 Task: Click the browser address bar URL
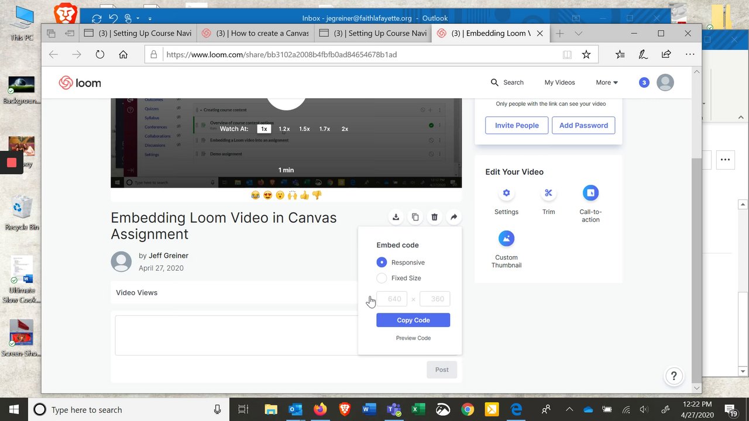(x=281, y=54)
